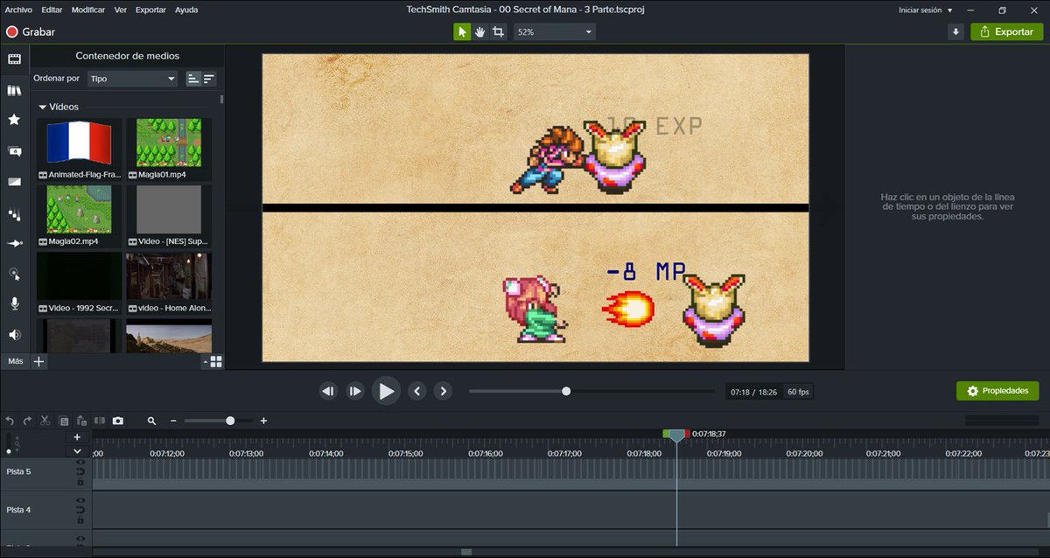This screenshot has width=1050, height=558.
Task: Switch media bin to thumbnail grid view
Action: coord(216,361)
